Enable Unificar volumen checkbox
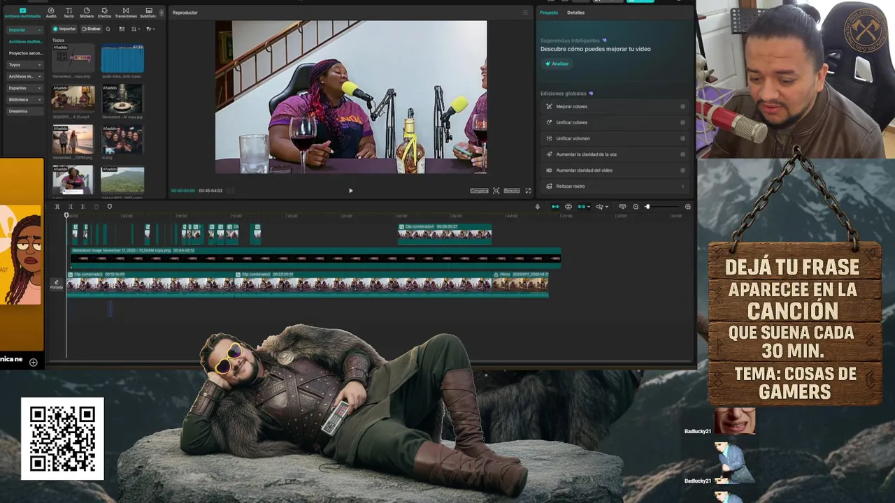Image resolution: width=895 pixels, height=503 pixels. [x=682, y=138]
